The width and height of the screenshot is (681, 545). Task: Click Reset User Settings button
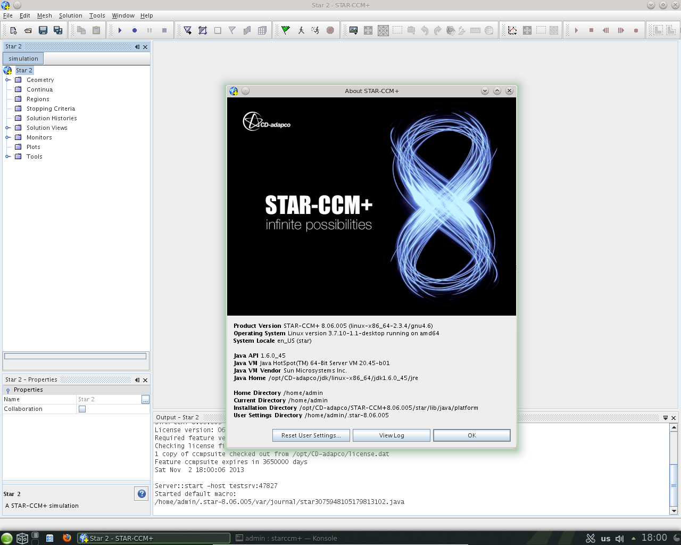[311, 435]
